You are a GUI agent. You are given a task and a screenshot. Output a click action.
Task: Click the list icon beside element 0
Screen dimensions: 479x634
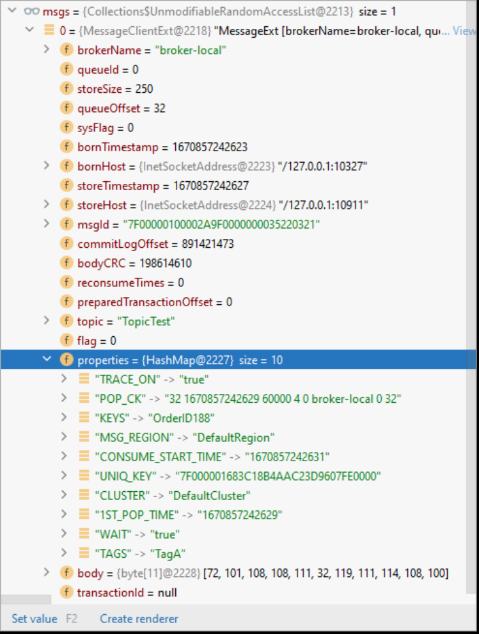50,30
